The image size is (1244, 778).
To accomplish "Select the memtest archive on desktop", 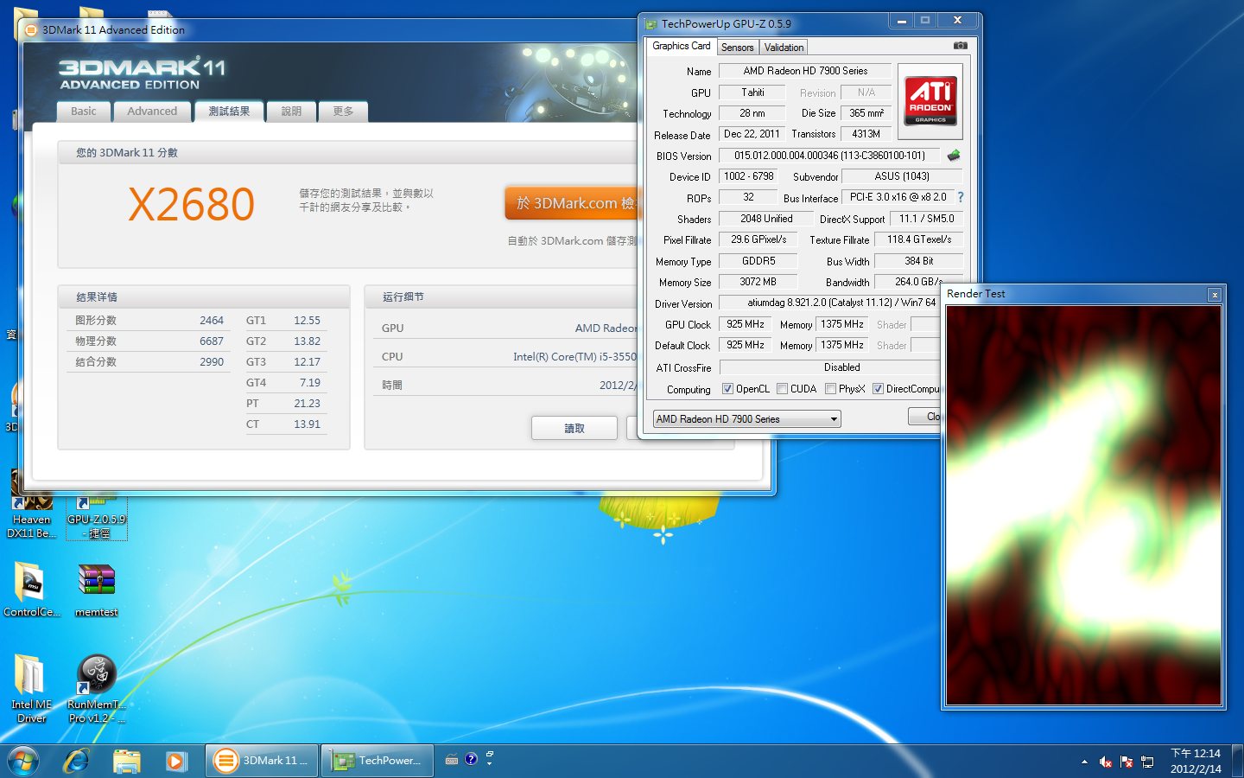I will [x=96, y=590].
